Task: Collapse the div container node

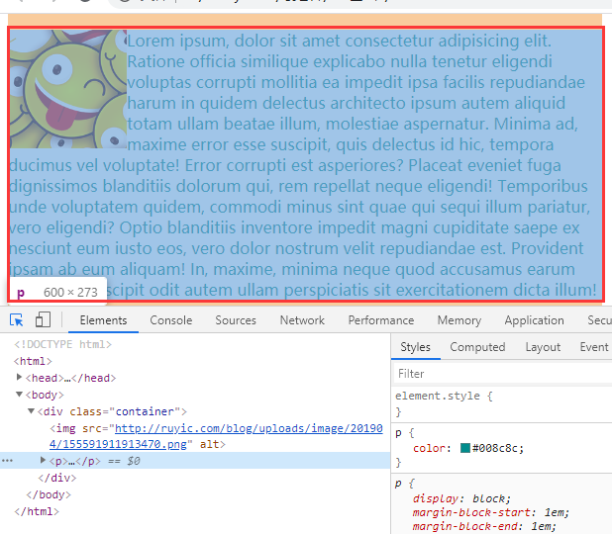Action: click(x=31, y=411)
